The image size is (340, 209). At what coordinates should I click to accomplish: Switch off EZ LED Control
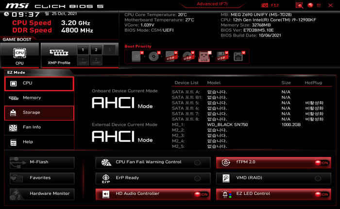click(321, 194)
